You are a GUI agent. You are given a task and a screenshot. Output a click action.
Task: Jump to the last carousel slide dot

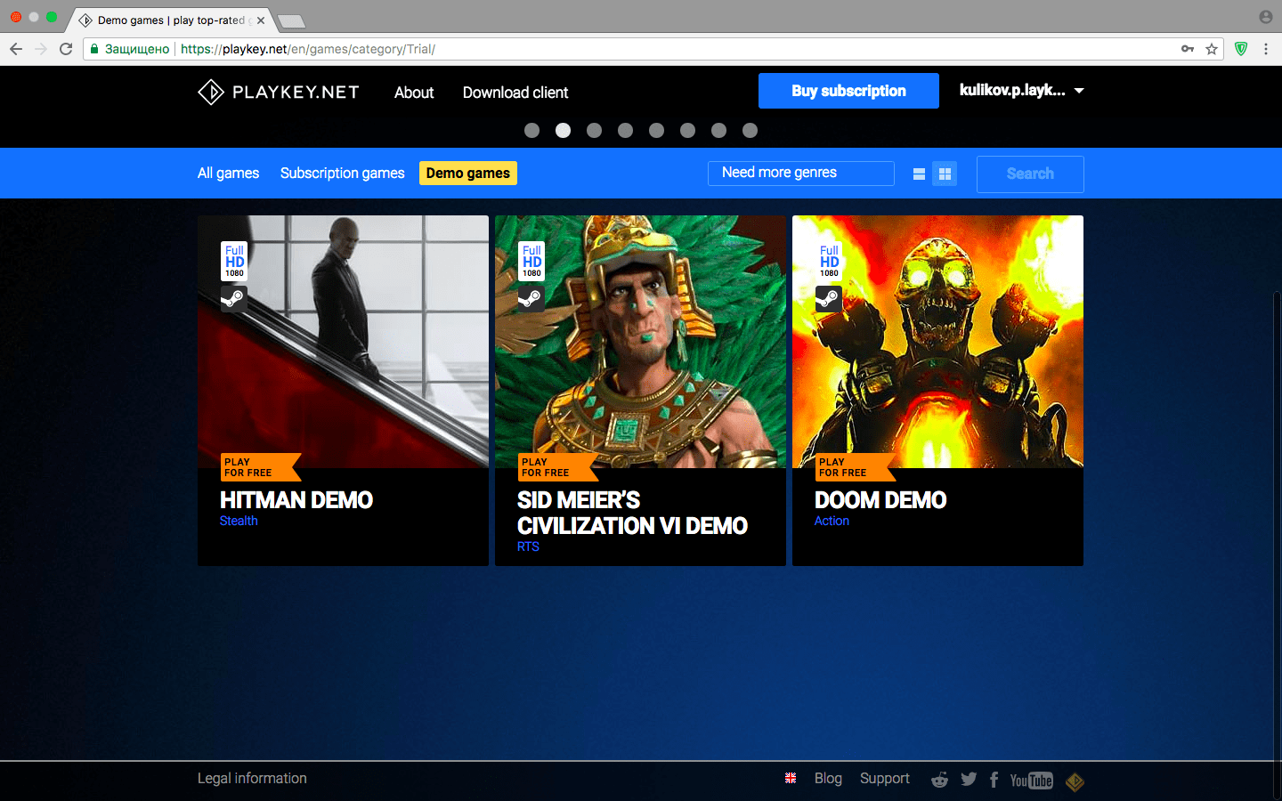point(750,131)
